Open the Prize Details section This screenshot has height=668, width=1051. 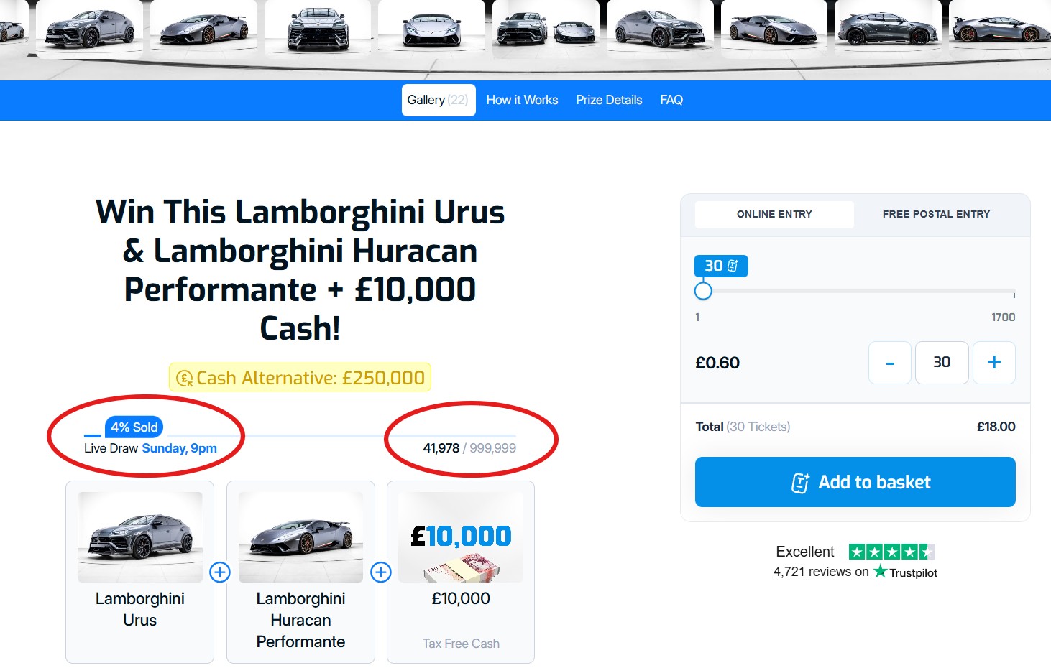pyautogui.click(x=609, y=100)
